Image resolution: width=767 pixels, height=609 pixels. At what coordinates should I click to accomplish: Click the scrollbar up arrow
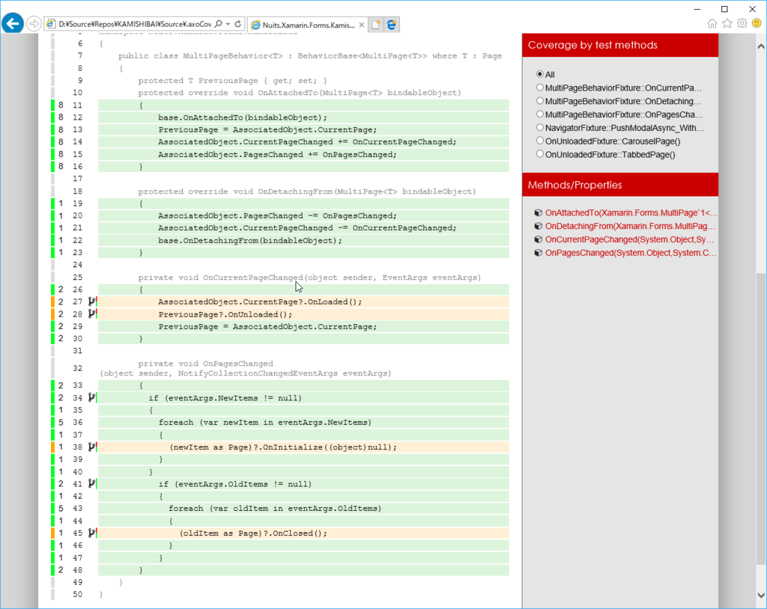(761, 46)
